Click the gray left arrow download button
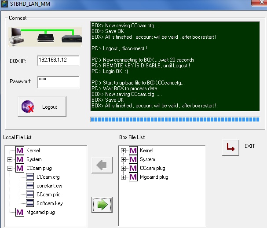This screenshot has width=267, height=228. click(x=102, y=165)
